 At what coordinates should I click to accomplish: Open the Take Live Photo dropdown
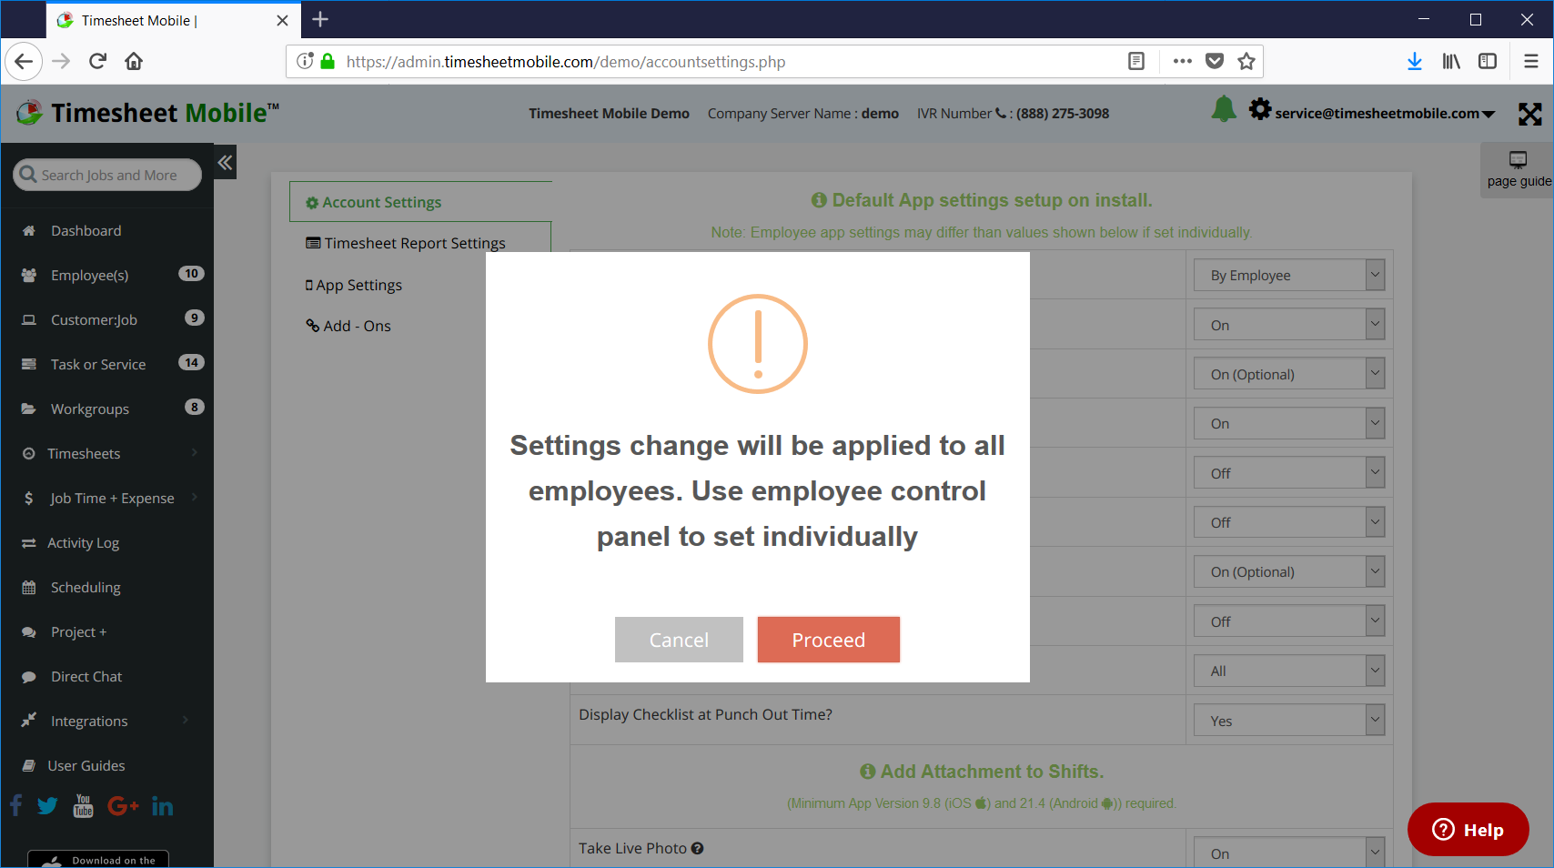click(x=1289, y=853)
